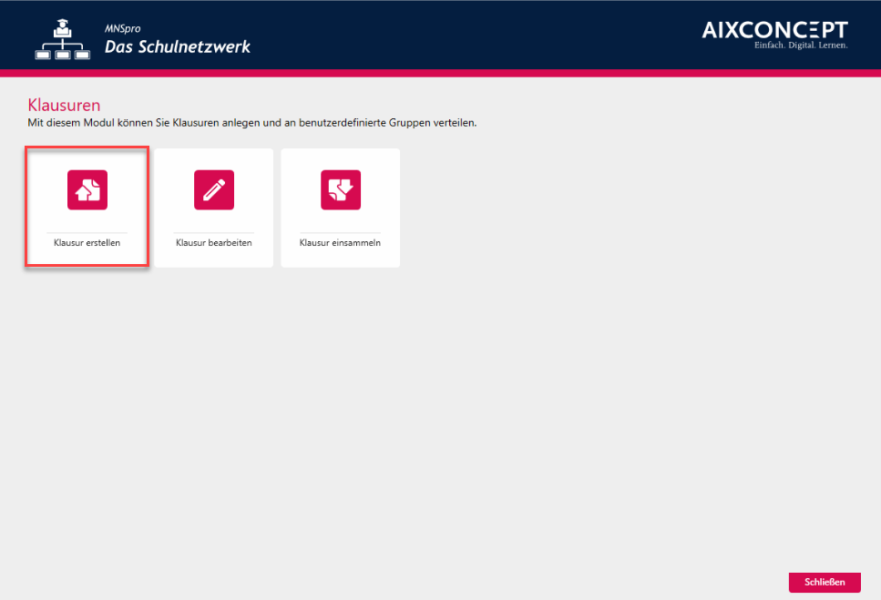
Task: Click the Klausur erstellen upload-documents icon
Action: click(x=87, y=189)
